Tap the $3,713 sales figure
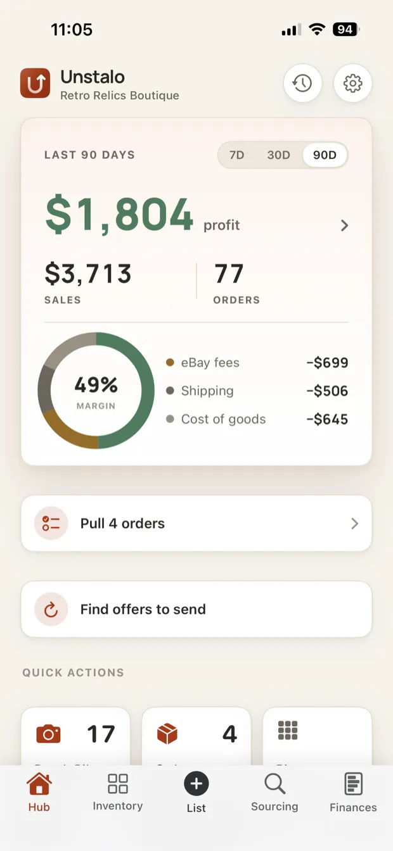The height and width of the screenshot is (851, 393). pyautogui.click(x=88, y=274)
